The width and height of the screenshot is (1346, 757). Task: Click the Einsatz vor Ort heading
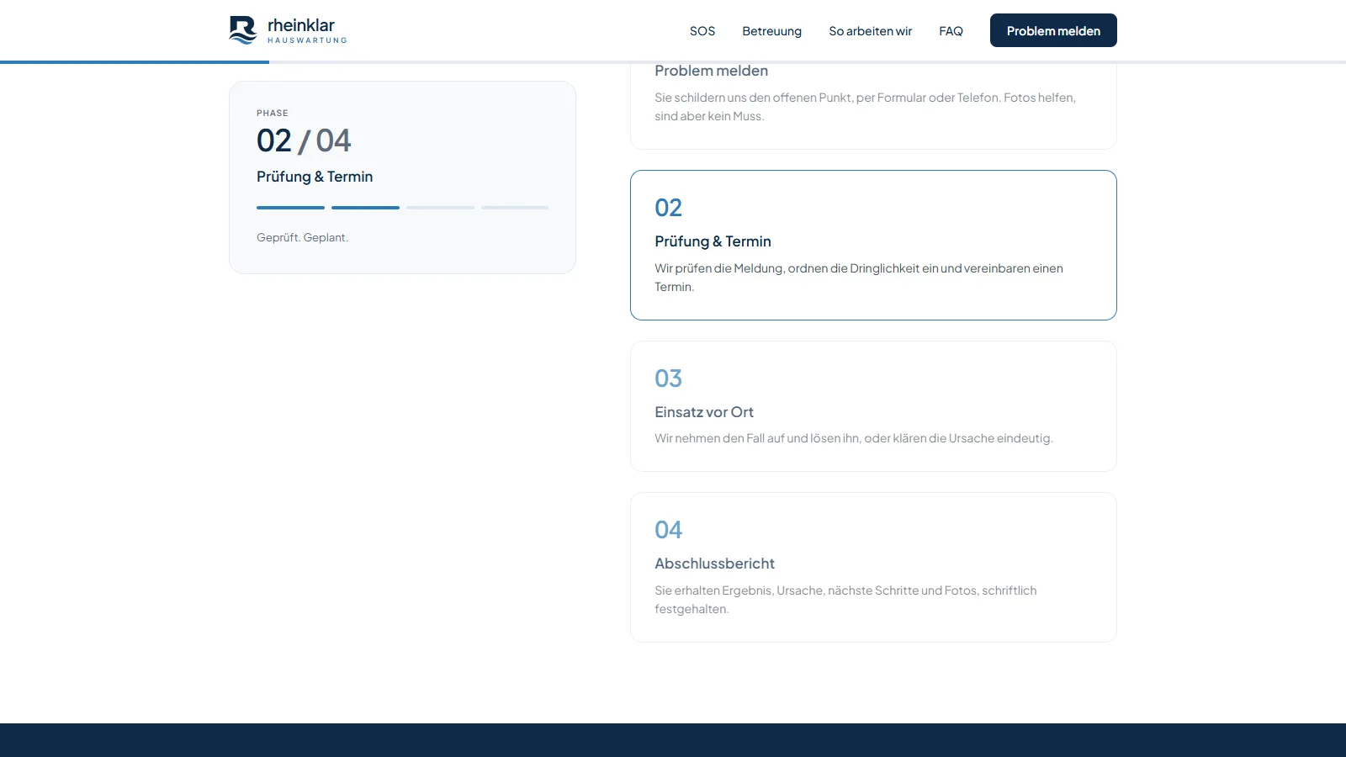[704, 412]
